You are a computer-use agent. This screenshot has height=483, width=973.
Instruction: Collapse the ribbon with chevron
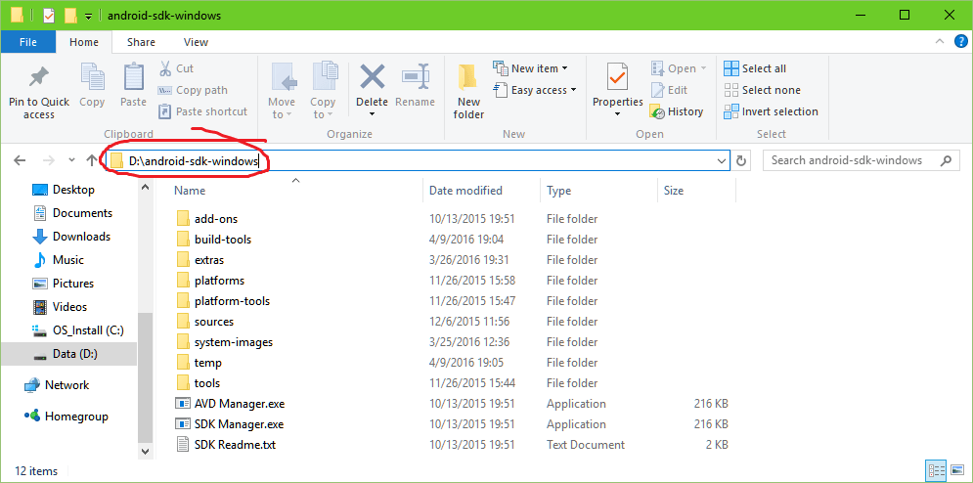click(939, 42)
